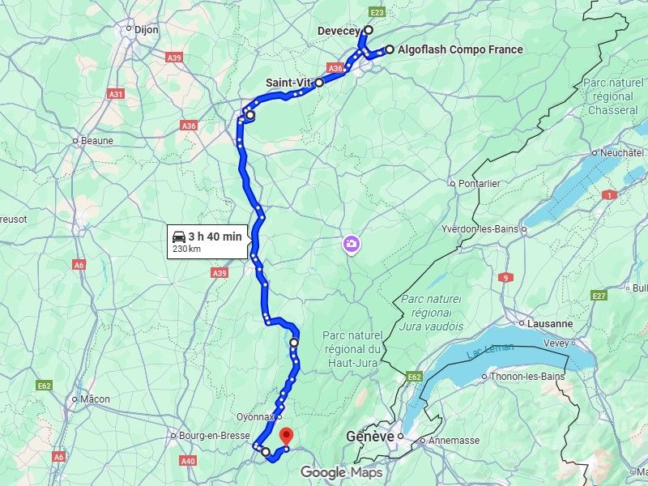Click the red destination pin marker
The width and height of the screenshot is (648, 486).
click(x=287, y=437)
